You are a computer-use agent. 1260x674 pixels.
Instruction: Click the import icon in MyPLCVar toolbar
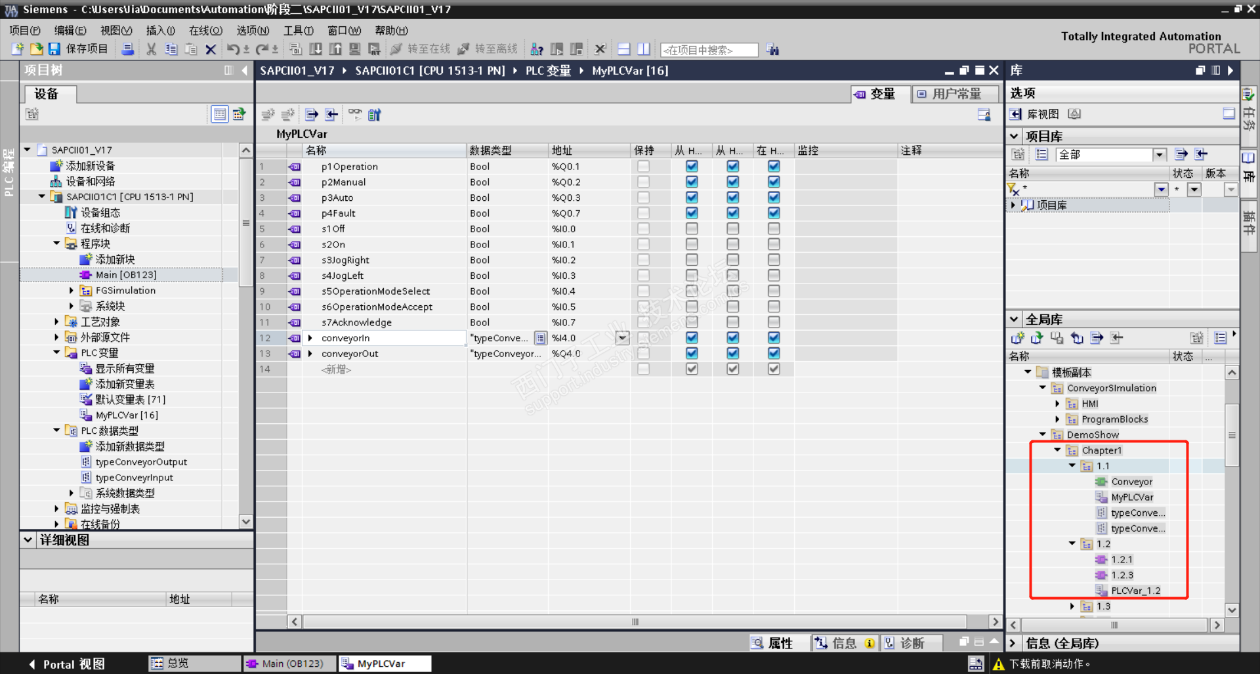[x=331, y=115]
